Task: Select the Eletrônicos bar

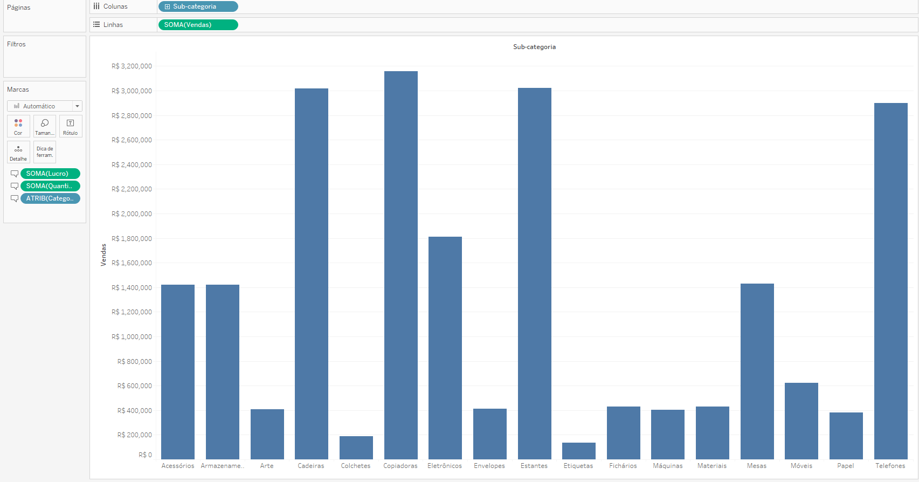Action: click(445, 348)
